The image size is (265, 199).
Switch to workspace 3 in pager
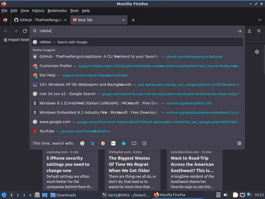[x=24, y=195]
